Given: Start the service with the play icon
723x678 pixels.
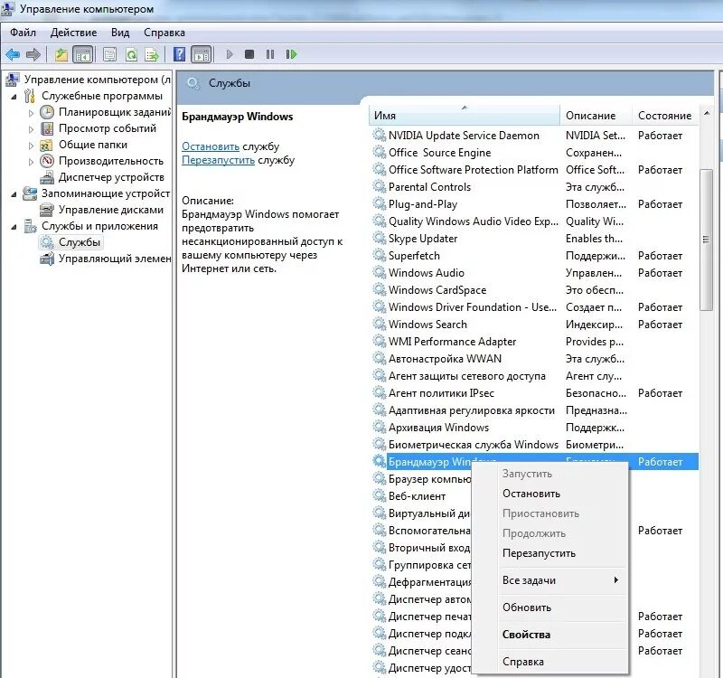Looking at the screenshot, I should 230,54.
